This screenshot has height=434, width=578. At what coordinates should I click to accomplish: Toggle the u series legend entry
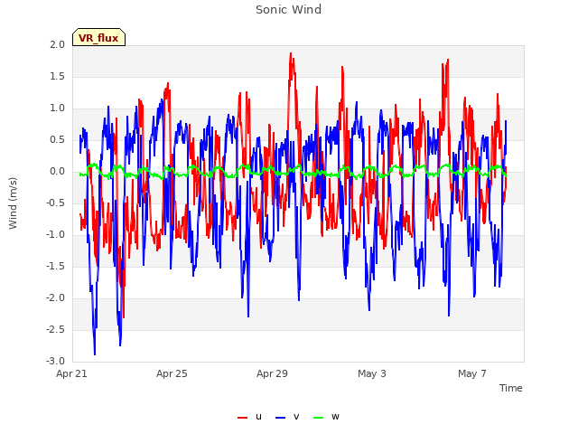pyautogui.click(x=249, y=417)
